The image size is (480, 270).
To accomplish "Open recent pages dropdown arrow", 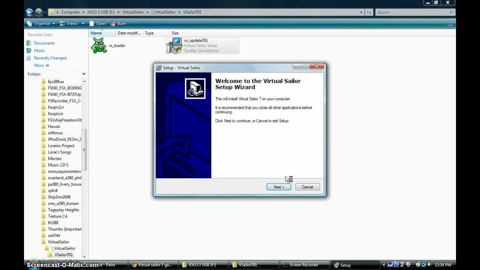I will pyautogui.click(x=45, y=12).
